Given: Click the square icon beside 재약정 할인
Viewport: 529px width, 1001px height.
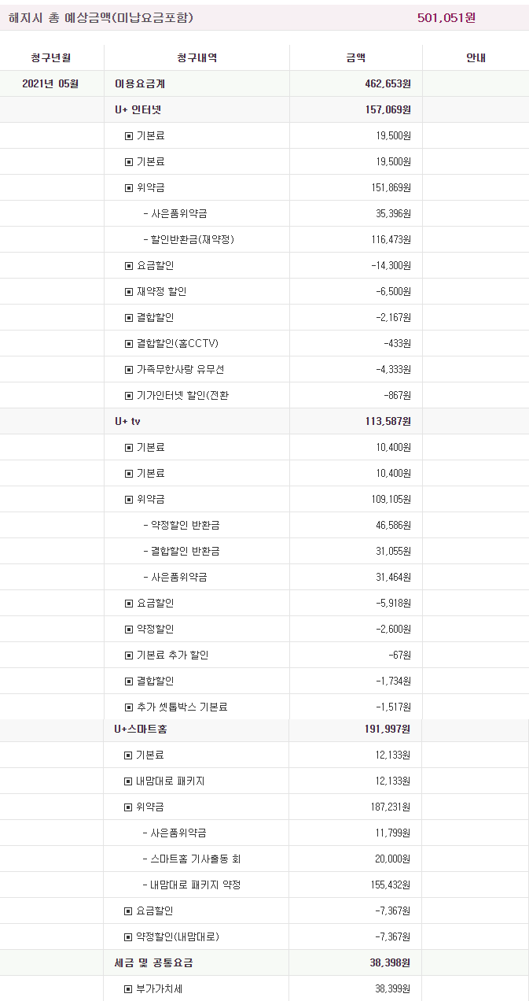Looking at the screenshot, I should coord(129,292).
